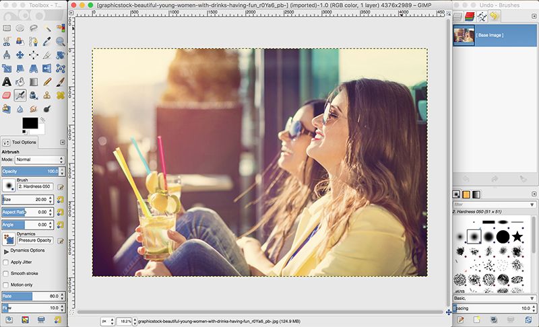Image resolution: width=539 pixels, height=327 pixels.
Task: Select the Rectangle Select tool
Action: (7, 28)
